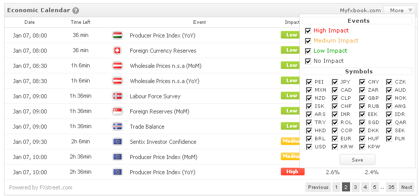Screen dimensions: 420x196
Task: Click Hungary flag beside Producer Price Index
Action: pos(118,35)
